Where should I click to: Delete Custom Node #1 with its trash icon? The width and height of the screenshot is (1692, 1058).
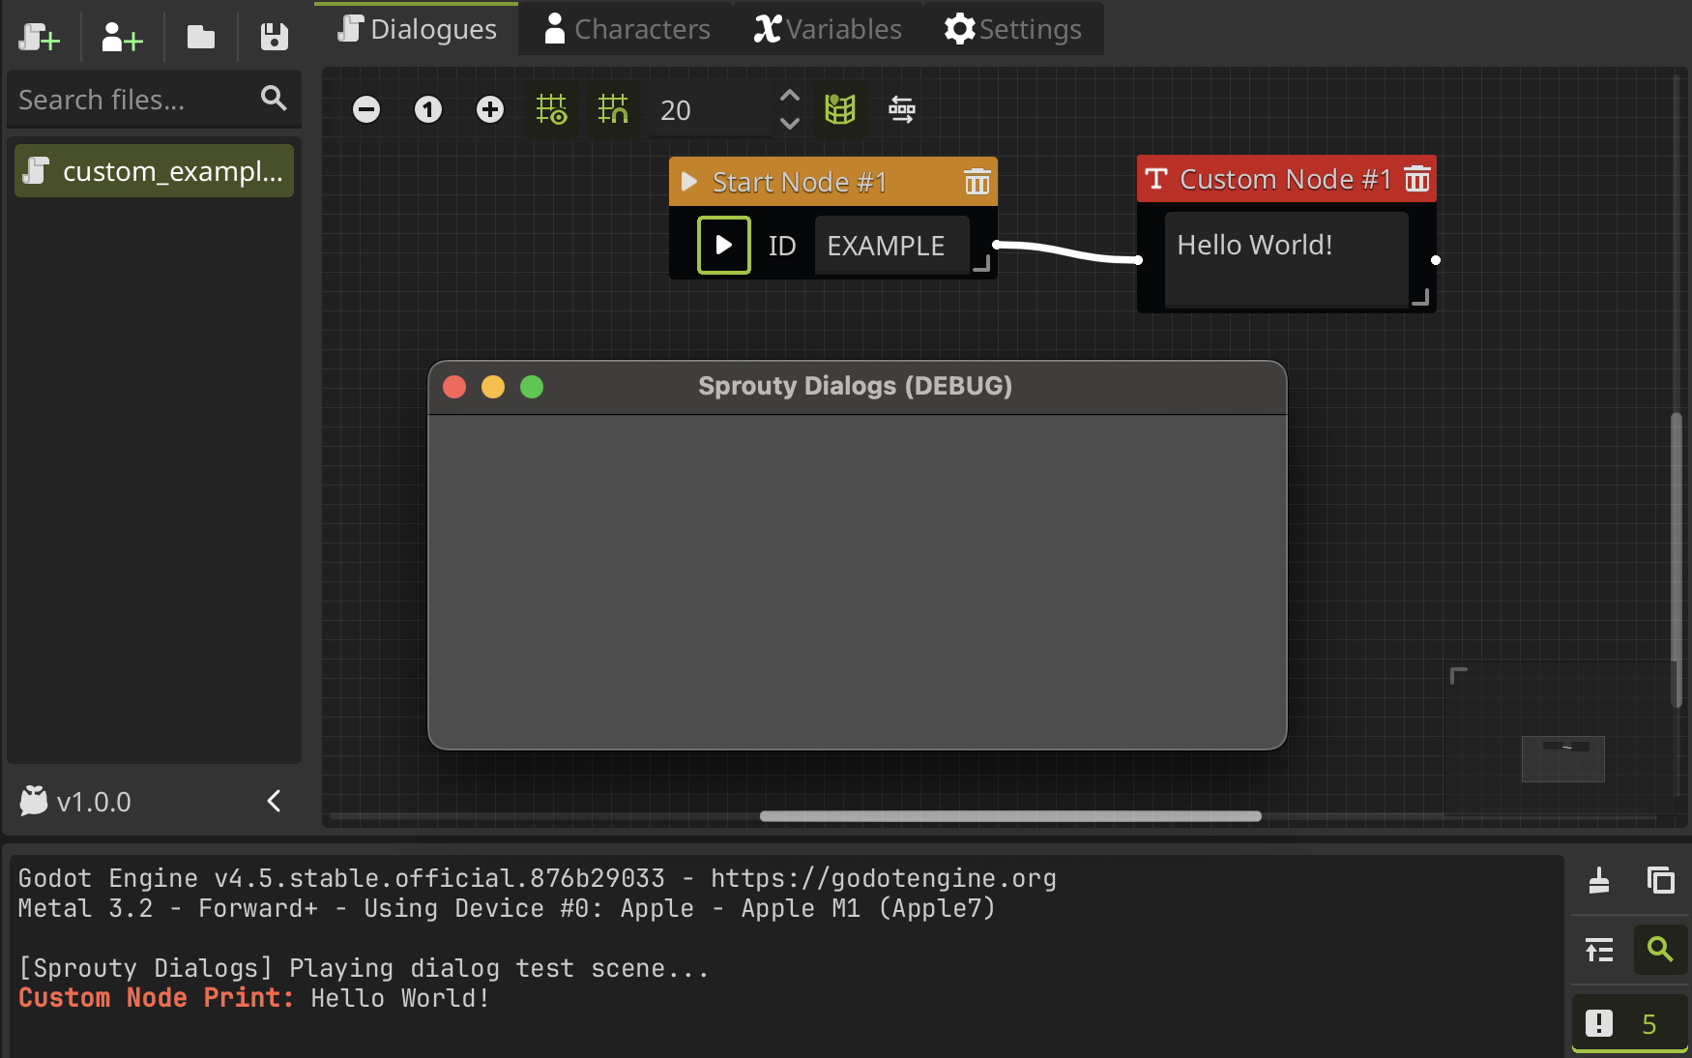click(1417, 178)
